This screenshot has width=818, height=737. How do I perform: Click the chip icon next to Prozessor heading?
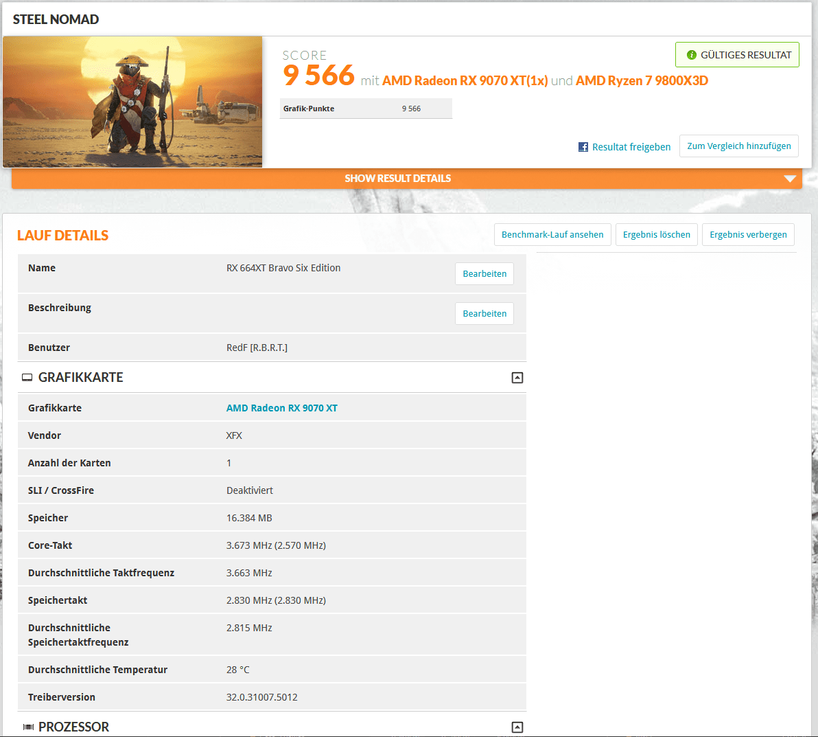pyautogui.click(x=28, y=727)
